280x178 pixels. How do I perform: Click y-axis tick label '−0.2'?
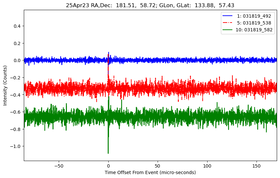(x=16, y=78)
